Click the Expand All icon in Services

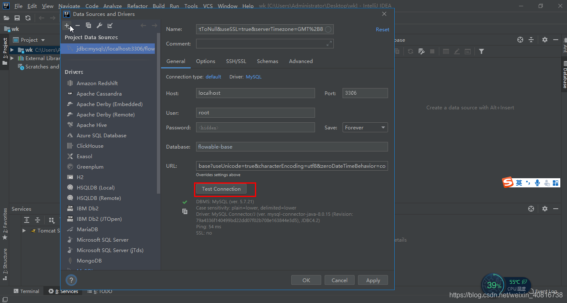[x=27, y=220]
